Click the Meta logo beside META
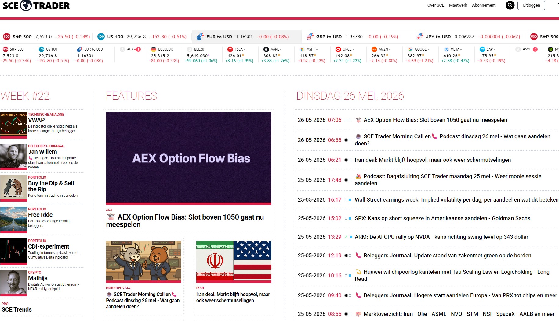Viewport: 559px width, 321px height. click(446, 49)
